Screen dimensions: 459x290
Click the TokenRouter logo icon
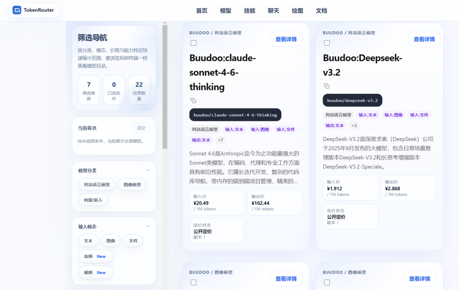pos(17,10)
